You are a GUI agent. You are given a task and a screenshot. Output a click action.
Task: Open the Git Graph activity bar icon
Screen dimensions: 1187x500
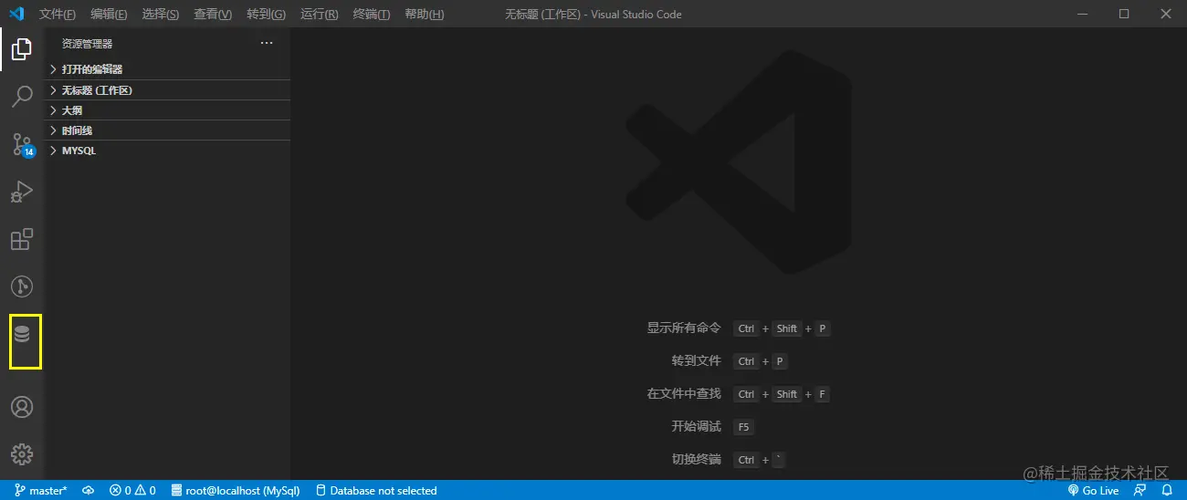point(22,286)
